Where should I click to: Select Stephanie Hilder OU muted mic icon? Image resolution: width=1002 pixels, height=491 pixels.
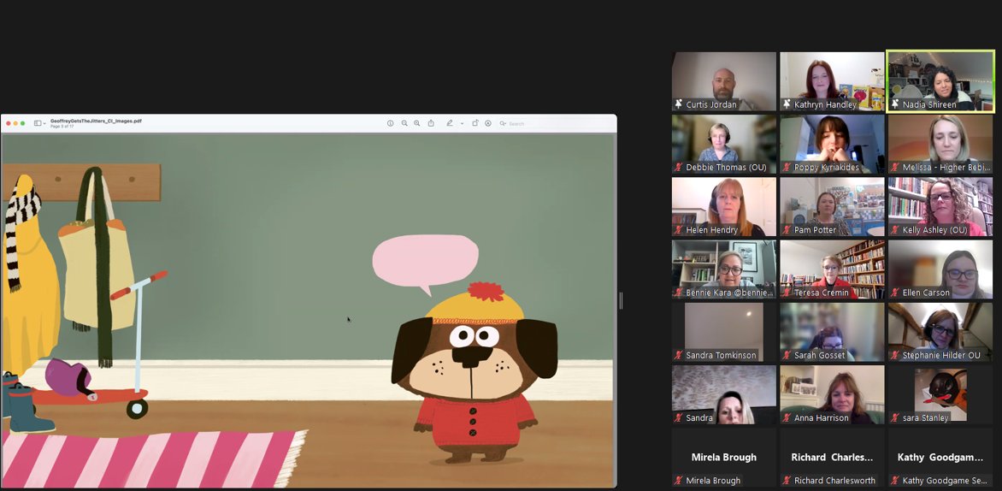coord(895,355)
